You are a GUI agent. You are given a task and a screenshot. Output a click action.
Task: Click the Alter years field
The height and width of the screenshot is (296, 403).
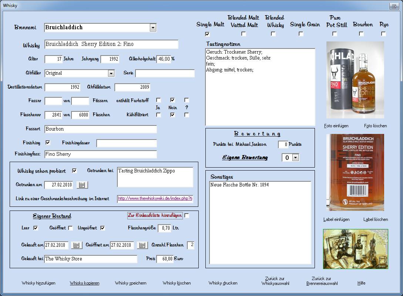(53, 59)
